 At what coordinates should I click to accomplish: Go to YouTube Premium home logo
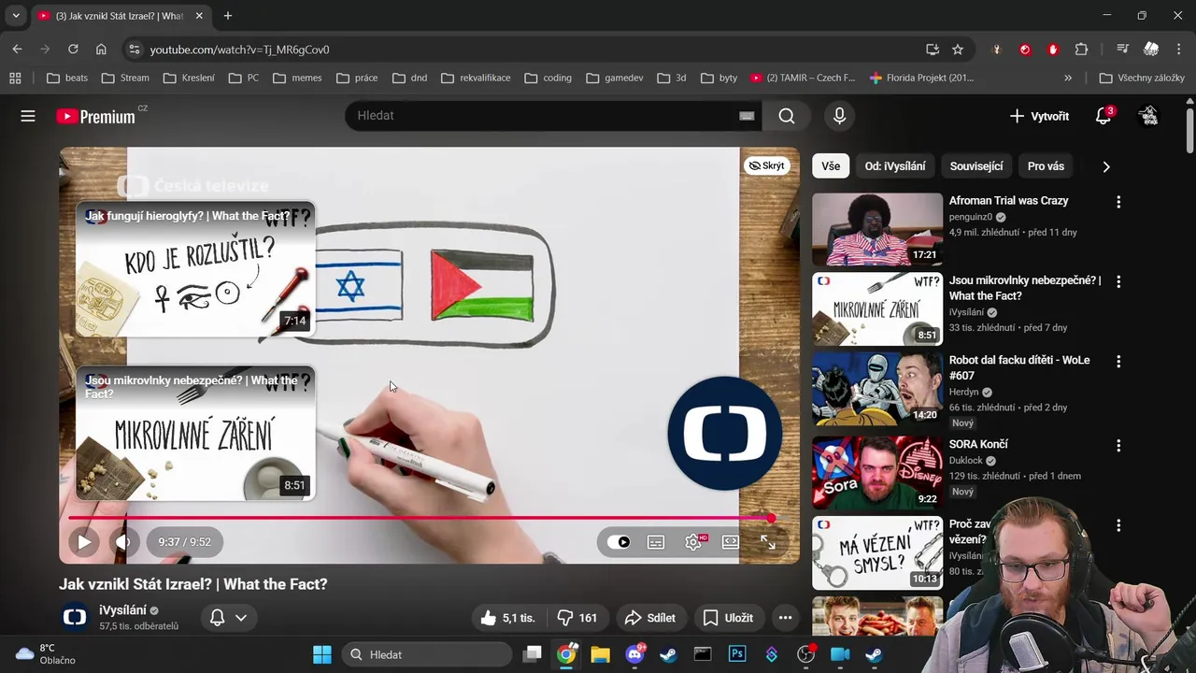(96, 116)
